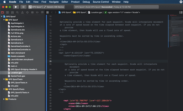
Task: Go back with the editor's left arrow
Action: tap(52, 12)
